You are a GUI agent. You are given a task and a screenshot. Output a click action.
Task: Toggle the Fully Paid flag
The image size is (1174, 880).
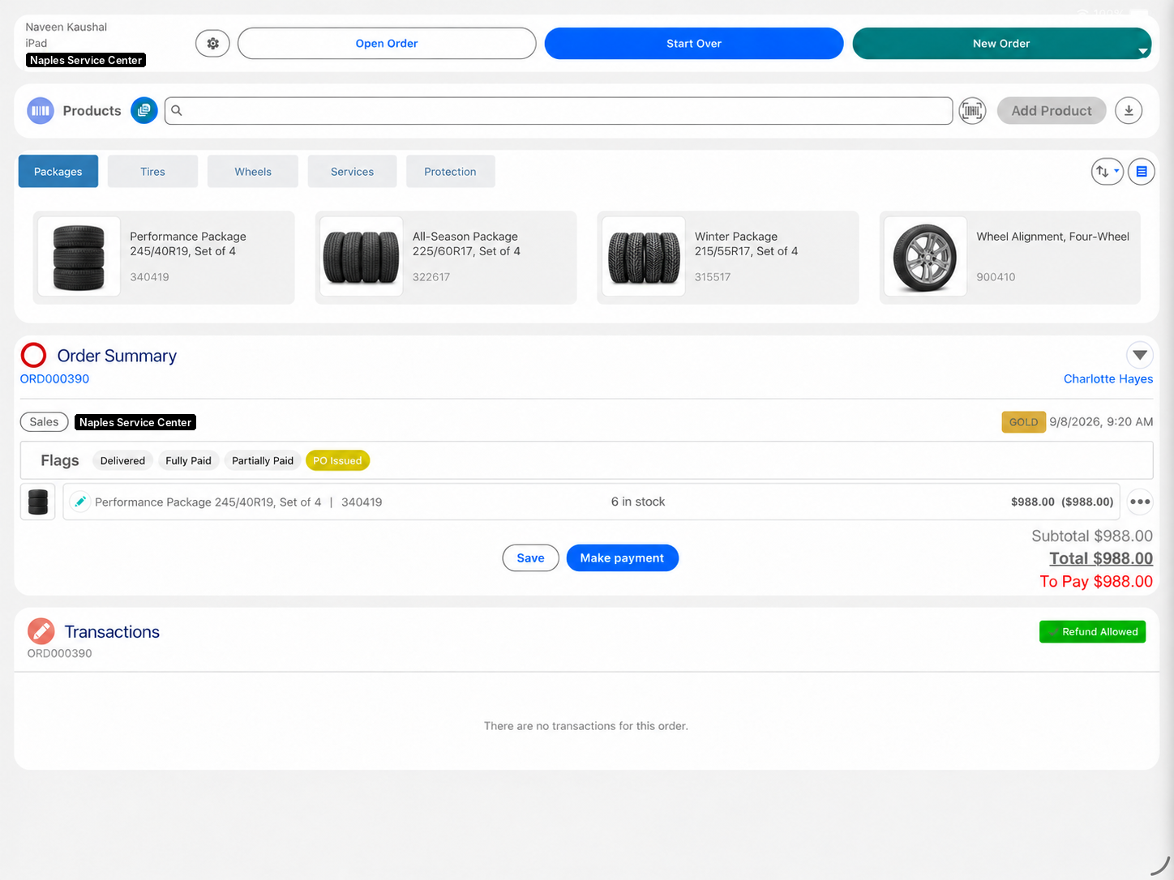pyautogui.click(x=188, y=460)
